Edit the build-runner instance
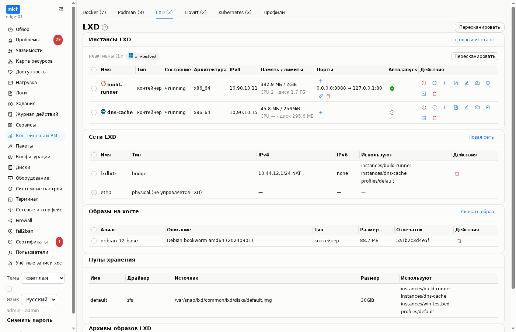Screen dimensions: 516x332 click(x=467, y=83)
